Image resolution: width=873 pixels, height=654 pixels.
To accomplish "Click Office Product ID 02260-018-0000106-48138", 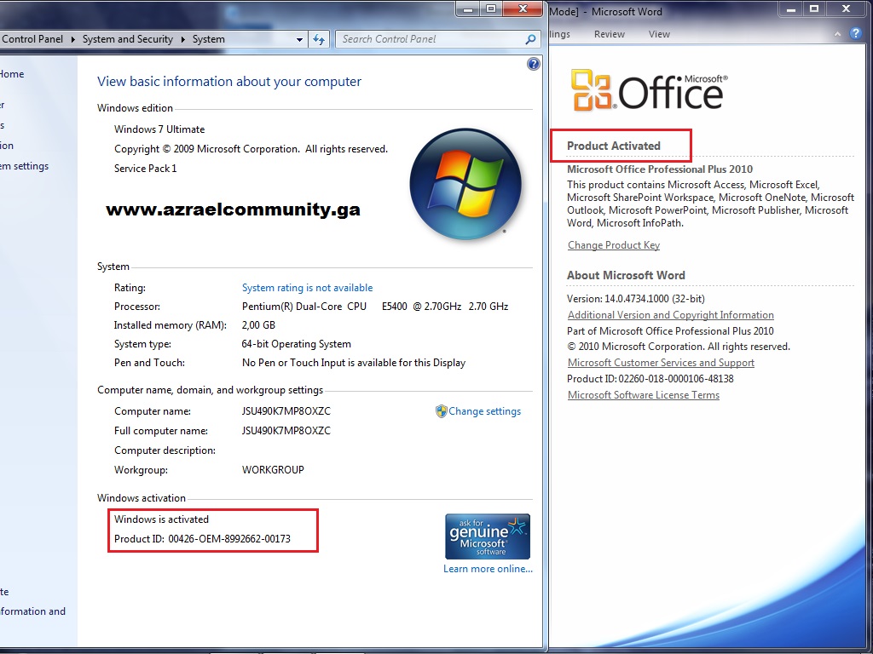I will pyautogui.click(x=650, y=379).
